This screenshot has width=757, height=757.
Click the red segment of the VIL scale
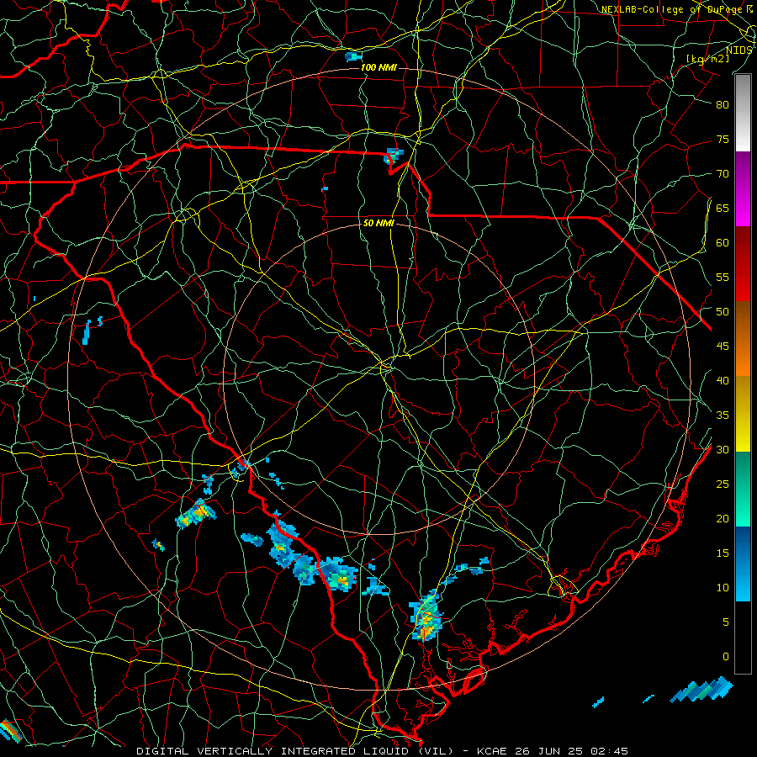click(x=743, y=264)
